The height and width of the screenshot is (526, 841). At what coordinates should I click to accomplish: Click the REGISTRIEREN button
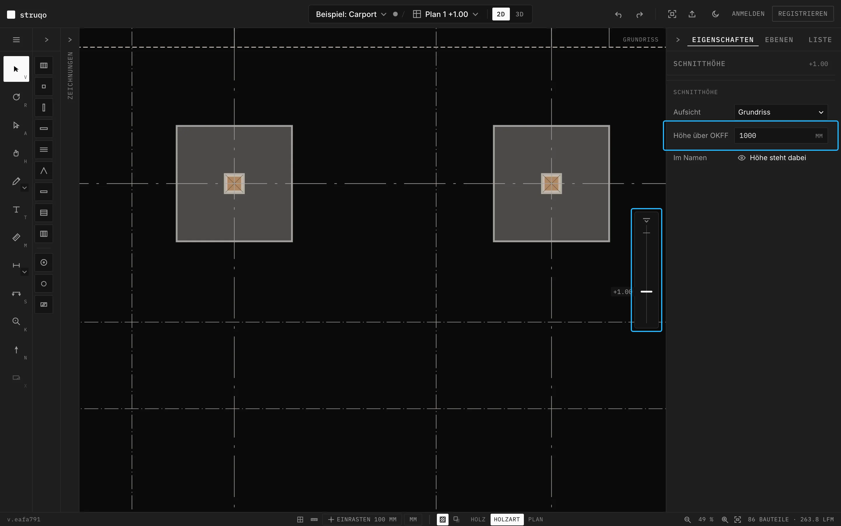pyautogui.click(x=803, y=13)
